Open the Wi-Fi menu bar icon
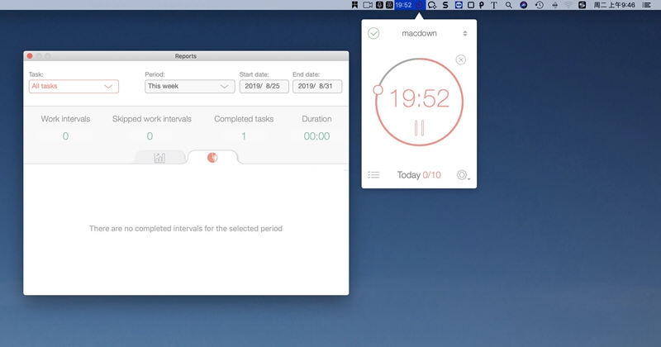This screenshot has width=661, height=347. [x=568, y=5]
